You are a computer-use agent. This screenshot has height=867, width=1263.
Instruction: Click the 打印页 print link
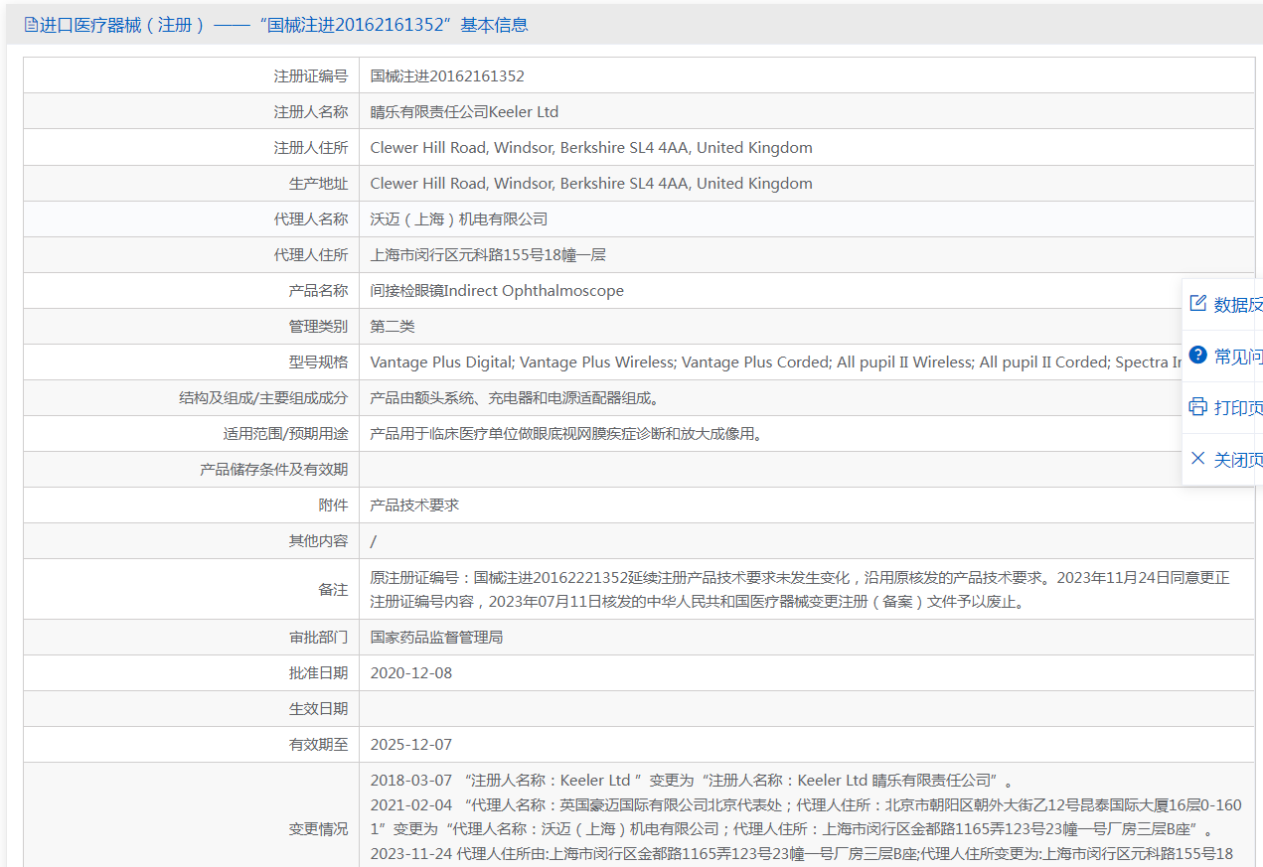[1238, 408]
